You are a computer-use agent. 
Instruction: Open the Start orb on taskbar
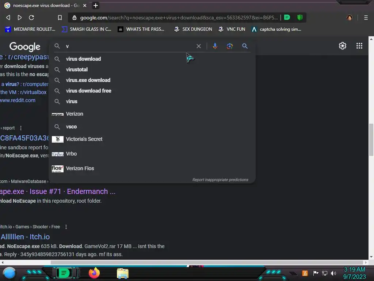point(9,273)
